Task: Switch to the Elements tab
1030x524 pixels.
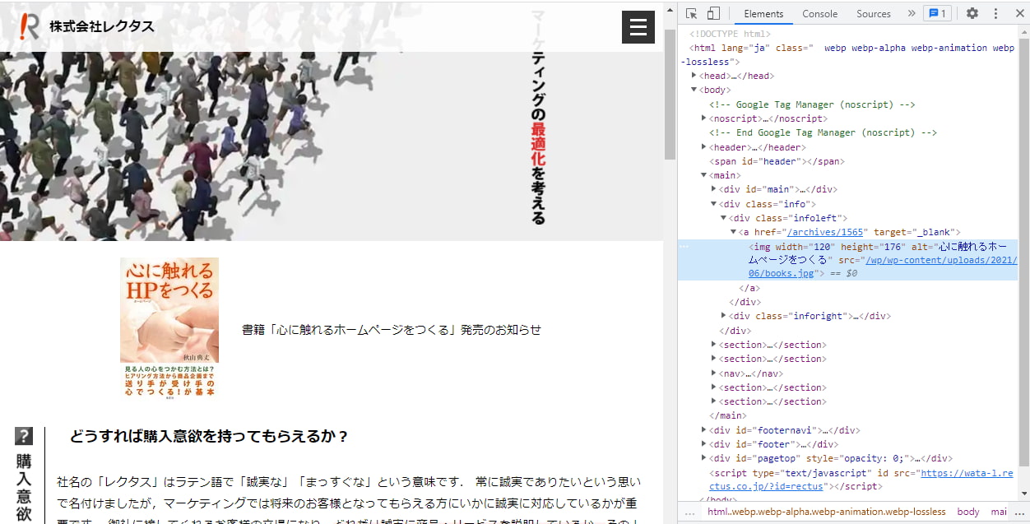Action: click(x=763, y=13)
